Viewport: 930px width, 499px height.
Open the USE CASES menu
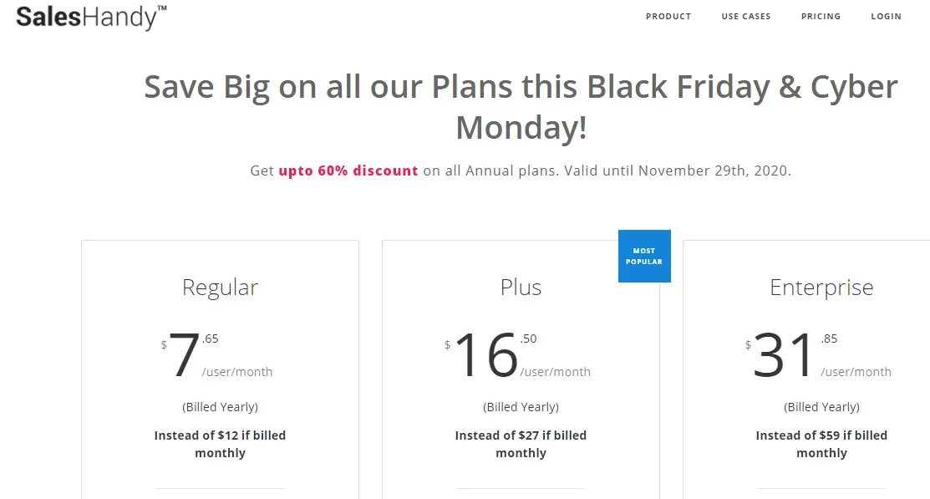[x=746, y=16]
